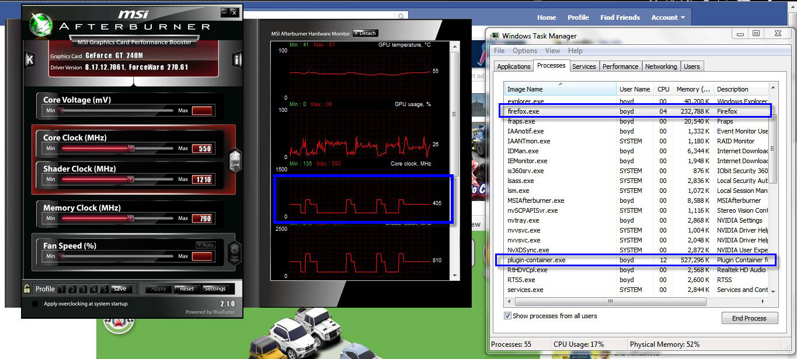Image resolution: width=797 pixels, height=359 pixels.
Task: Select the nvtray.exe process row
Action: coord(637,220)
